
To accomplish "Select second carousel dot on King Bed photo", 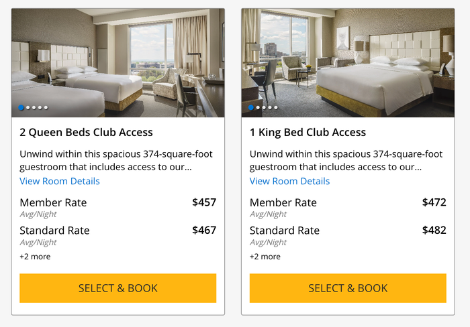I will click(258, 107).
